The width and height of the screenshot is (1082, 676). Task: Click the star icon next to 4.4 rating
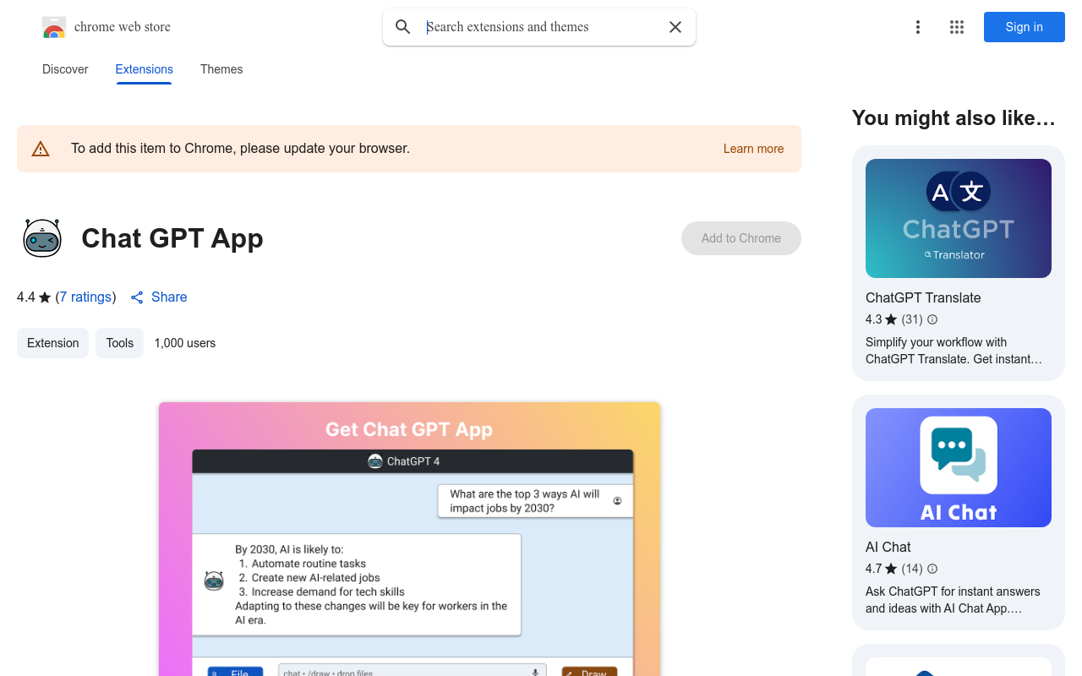pos(45,297)
